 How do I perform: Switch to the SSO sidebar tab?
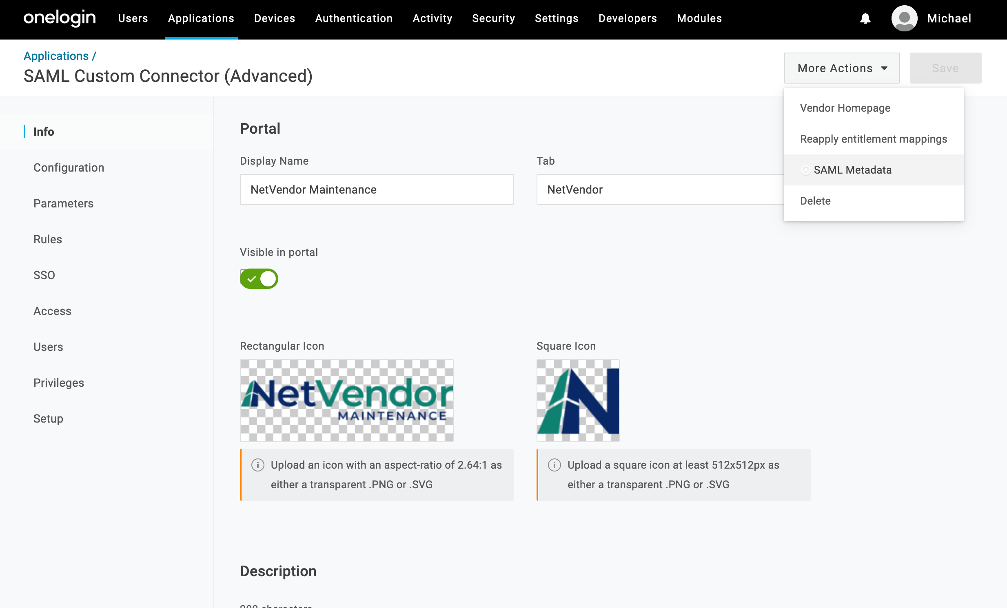pos(44,275)
